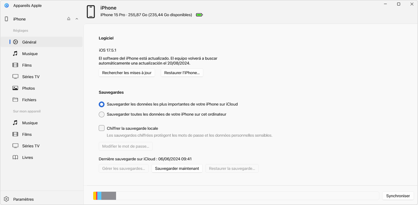418x205 pixels.
Task: Open Paramètres at the sidebar bottom
Action: tap(42, 199)
